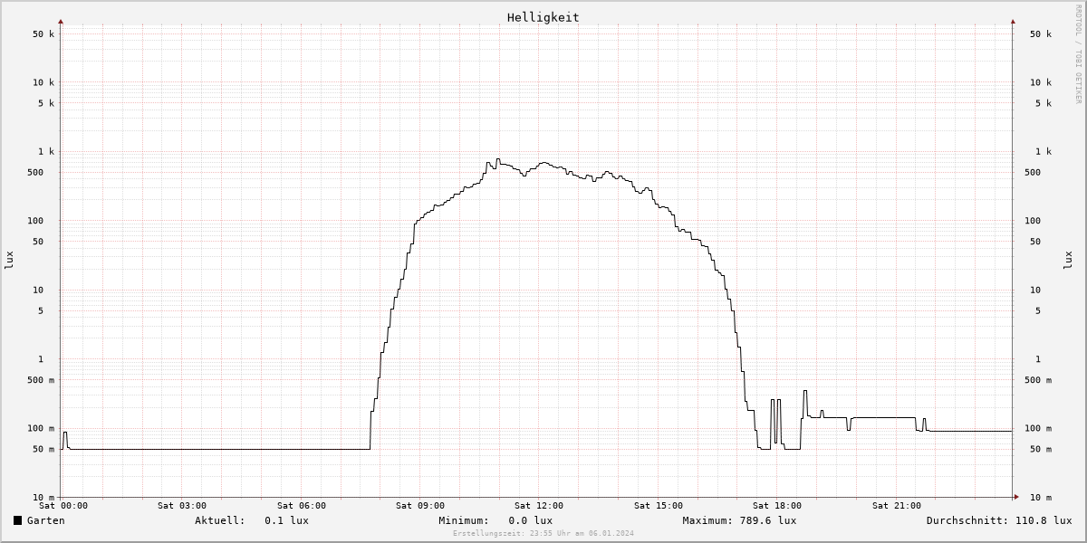Click the '50 k' label on left axis
Image resolution: width=1087 pixels, height=543 pixels.
click(x=43, y=34)
